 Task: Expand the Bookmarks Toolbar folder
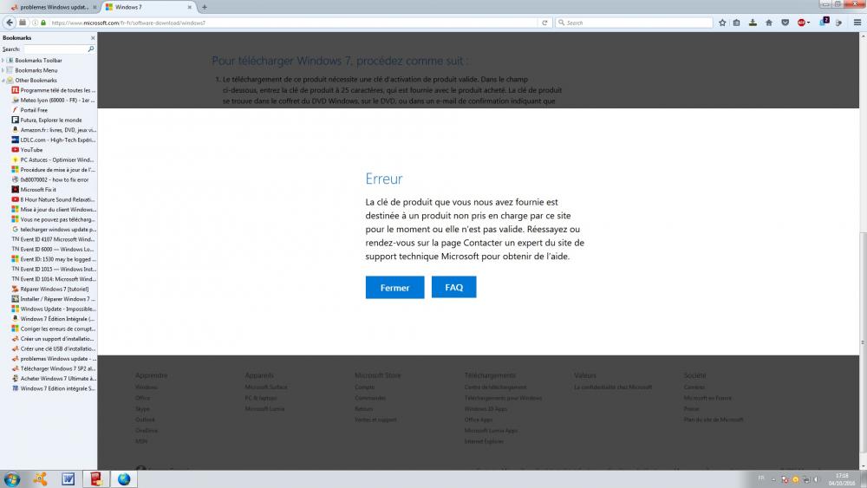3,60
